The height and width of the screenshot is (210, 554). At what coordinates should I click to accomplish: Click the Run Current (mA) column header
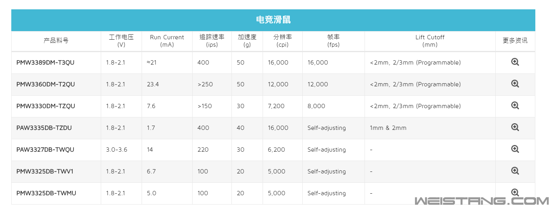coord(167,41)
